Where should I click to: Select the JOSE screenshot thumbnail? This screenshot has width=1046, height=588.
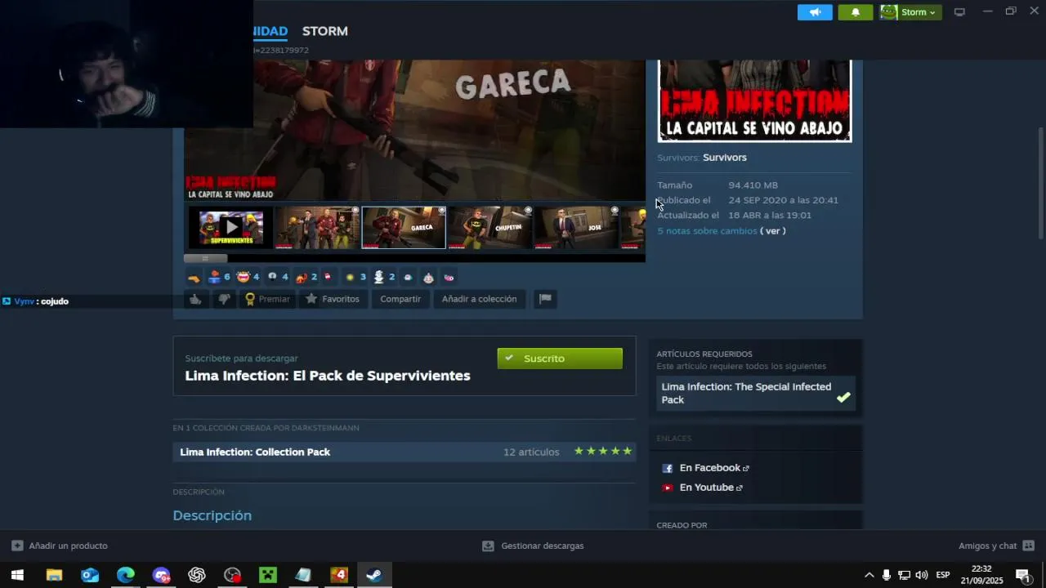pyautogui.click(x=577, y=228)
